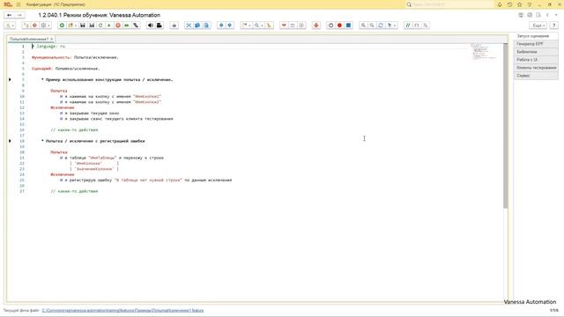Open the Ещё dropdown button

point(538,26)
